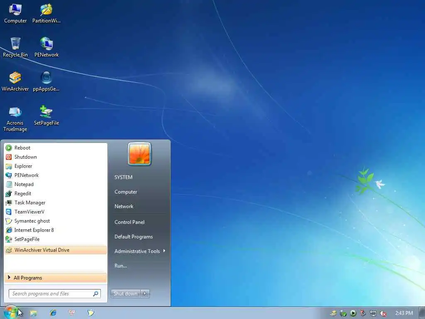
Task: Launch TeamViewerV from the Start menu
Action: coord(56,212)
